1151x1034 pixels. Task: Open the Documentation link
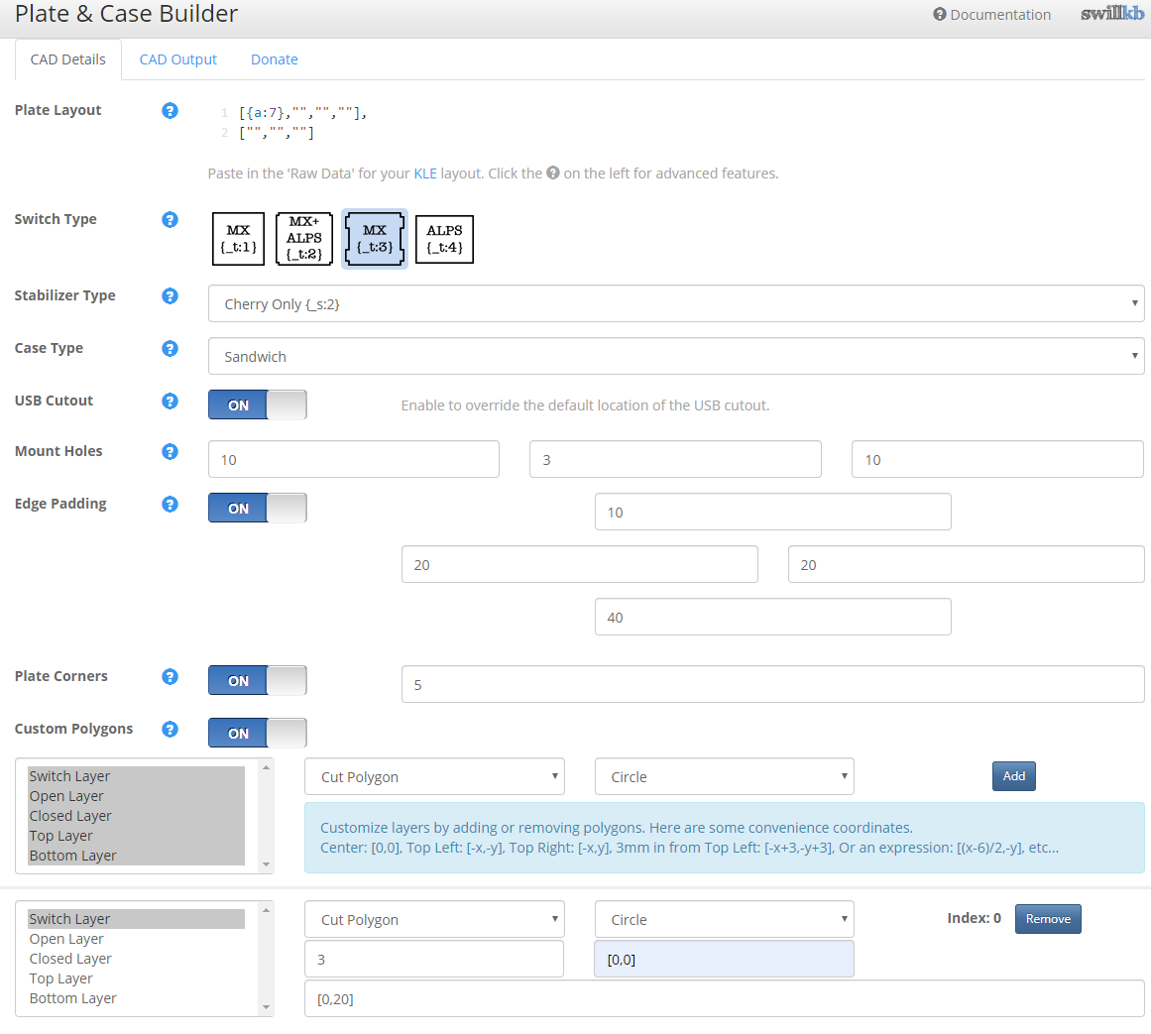pos(991,15)
